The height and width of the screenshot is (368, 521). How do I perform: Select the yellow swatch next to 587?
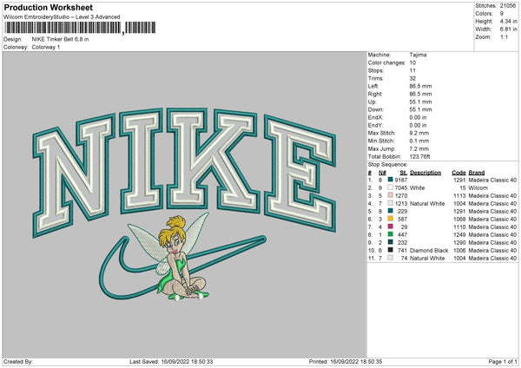click(x=390, y=219)
